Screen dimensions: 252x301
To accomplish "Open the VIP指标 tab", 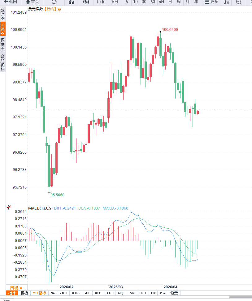I will pos(39,293).
